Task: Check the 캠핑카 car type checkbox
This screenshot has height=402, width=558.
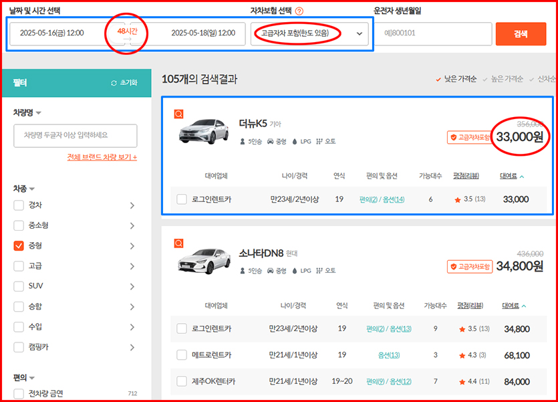Action: coord(19,347)
